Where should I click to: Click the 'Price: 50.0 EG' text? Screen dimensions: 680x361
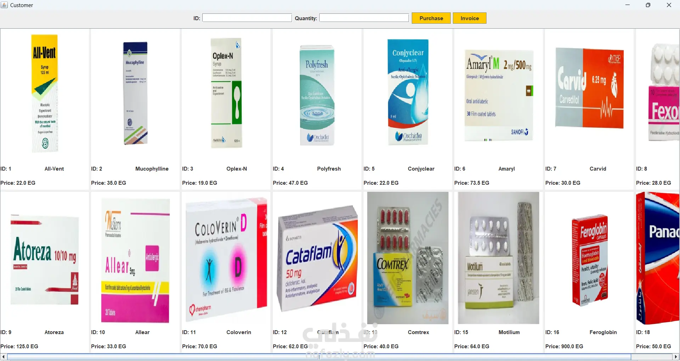[x=653, y=346]
